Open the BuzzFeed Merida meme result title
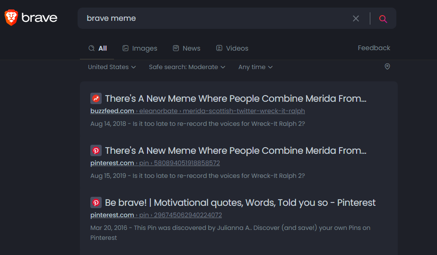 tap(236, 98)
